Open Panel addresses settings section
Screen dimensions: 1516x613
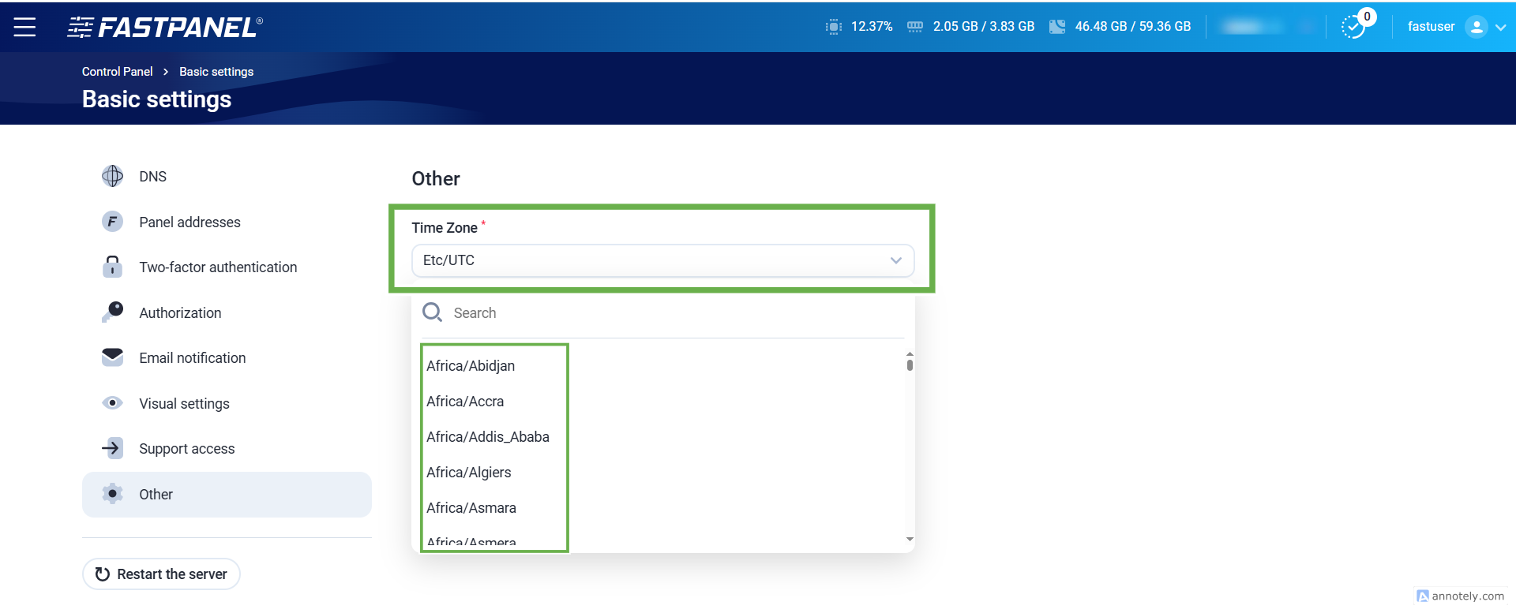point(189,222)
